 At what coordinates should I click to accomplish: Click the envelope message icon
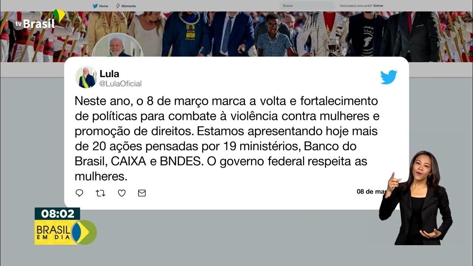coord(142,193)
